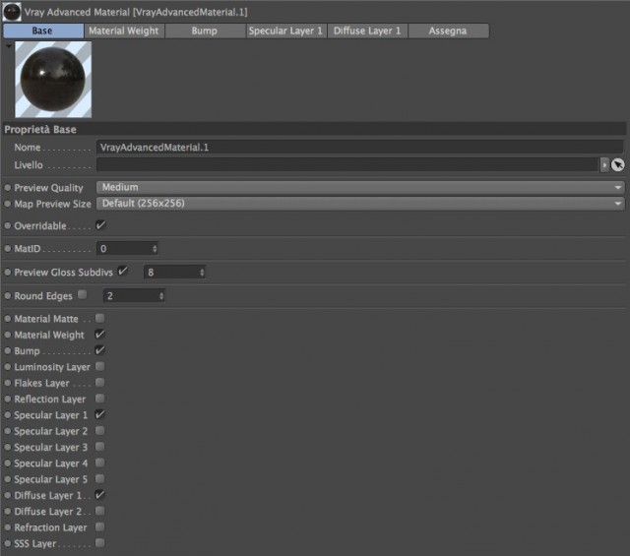Disable the Bump checkbox
Image resolution: width=630 pixels, height=556 pixels.
coord(100,350)
